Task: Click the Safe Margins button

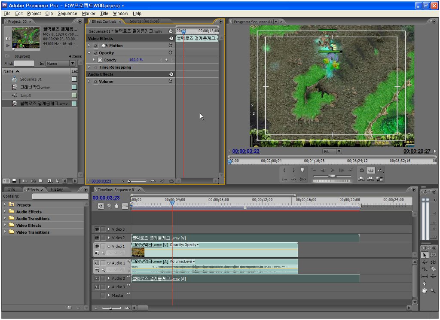Action: pyautogui.click(x=371, y=170)
